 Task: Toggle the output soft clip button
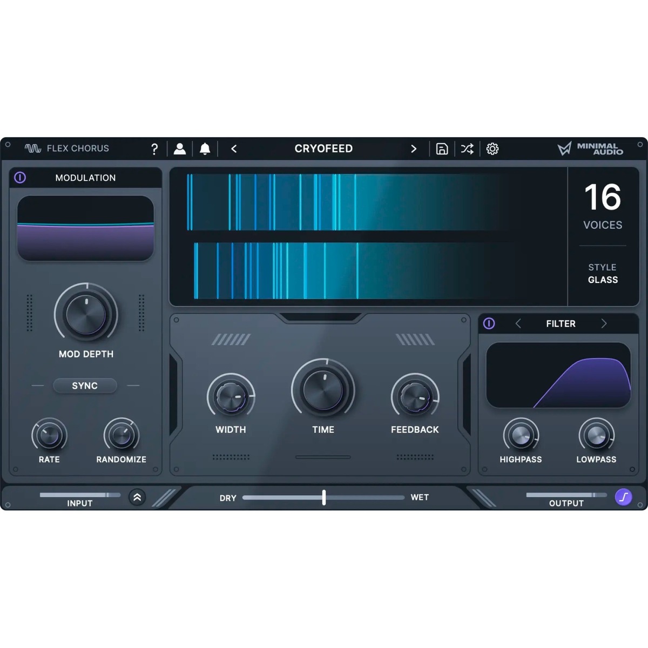tap(624, 497)
